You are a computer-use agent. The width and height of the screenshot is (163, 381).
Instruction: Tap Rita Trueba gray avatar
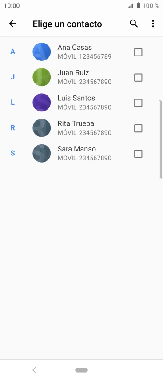pos(42,128)
